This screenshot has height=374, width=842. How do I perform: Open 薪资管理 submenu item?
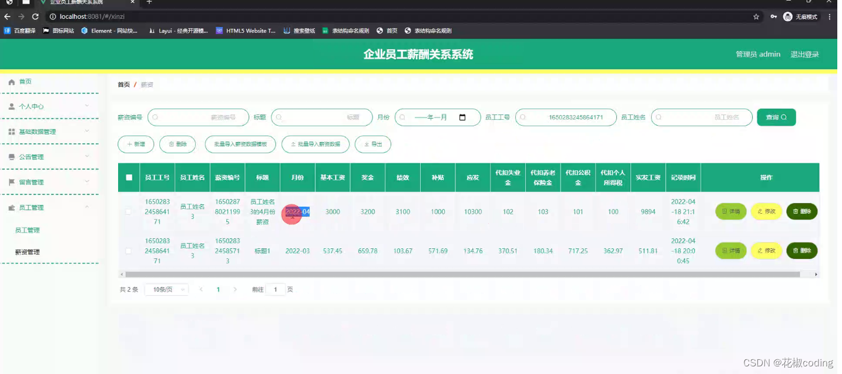click(28, 252)
